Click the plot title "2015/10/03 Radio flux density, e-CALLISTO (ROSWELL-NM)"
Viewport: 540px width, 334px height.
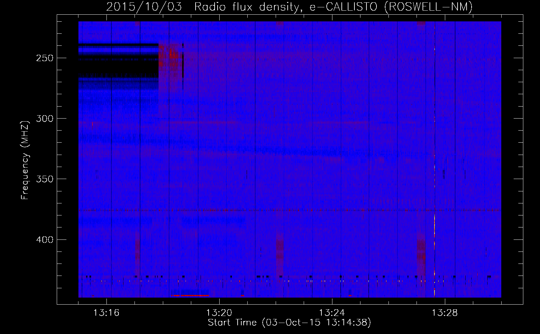pyautogui.click(x=289, y=7)
